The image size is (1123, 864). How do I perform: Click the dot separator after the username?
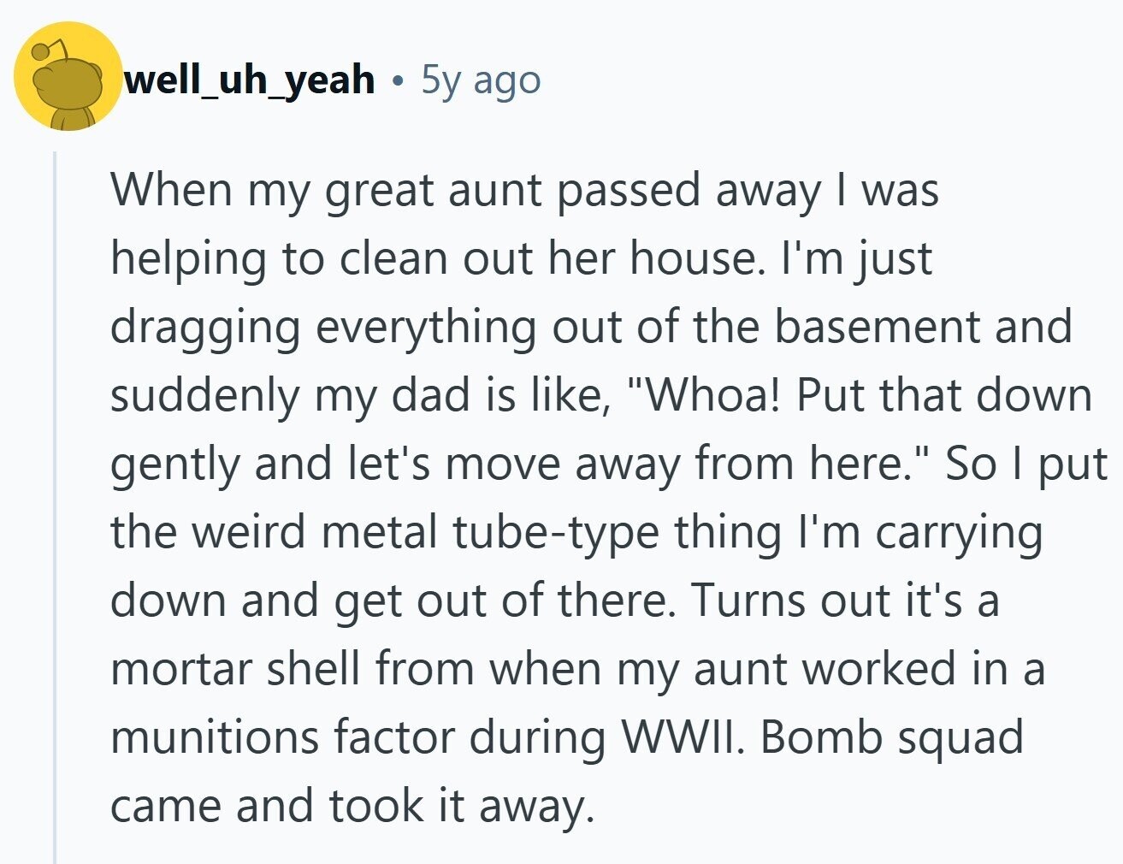pos(397,80)
